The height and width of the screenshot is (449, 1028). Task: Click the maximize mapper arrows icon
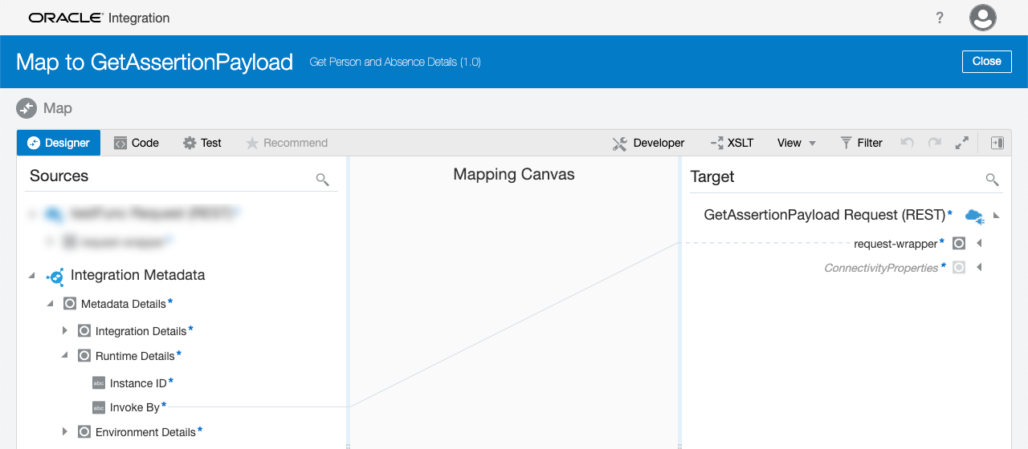click(961, 143)
